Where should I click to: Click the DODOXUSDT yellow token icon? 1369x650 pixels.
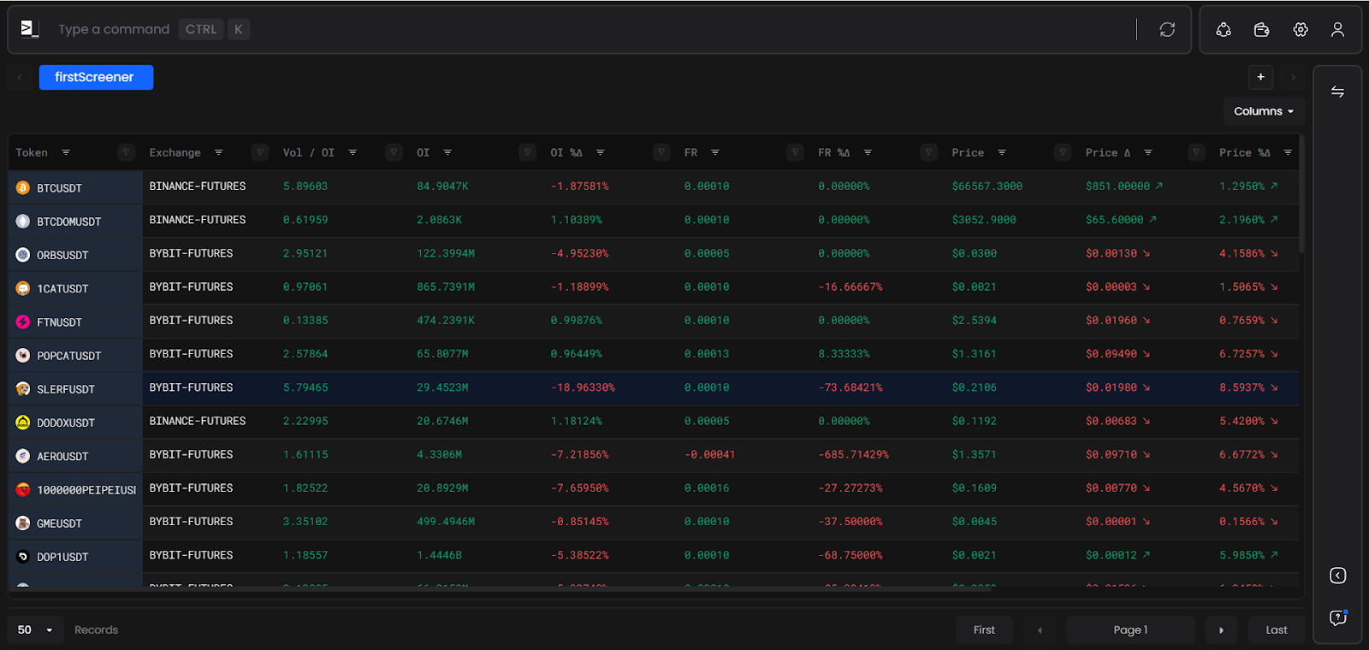pos(23,422)
